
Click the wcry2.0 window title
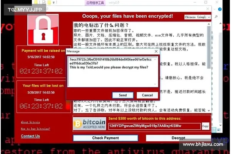point(114,3)
